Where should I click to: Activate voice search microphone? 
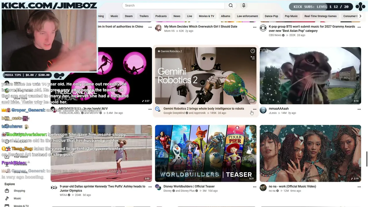[x=244, y=5]
